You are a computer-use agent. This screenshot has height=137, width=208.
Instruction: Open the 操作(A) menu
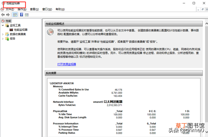click(x=22, y=9)
